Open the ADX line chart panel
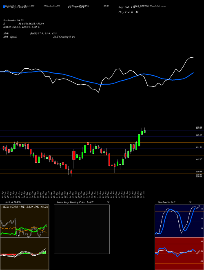 click(24, 221)
